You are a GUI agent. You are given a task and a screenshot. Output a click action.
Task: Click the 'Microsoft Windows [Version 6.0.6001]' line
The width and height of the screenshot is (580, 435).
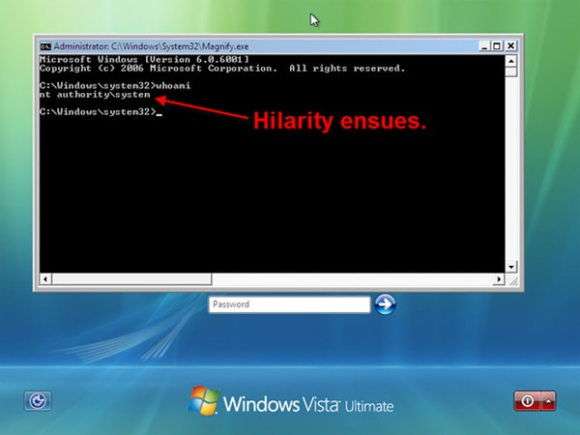click(x=144, y=60)
